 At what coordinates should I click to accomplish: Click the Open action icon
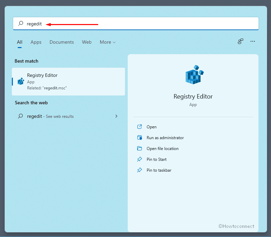[x=140, y=127]
